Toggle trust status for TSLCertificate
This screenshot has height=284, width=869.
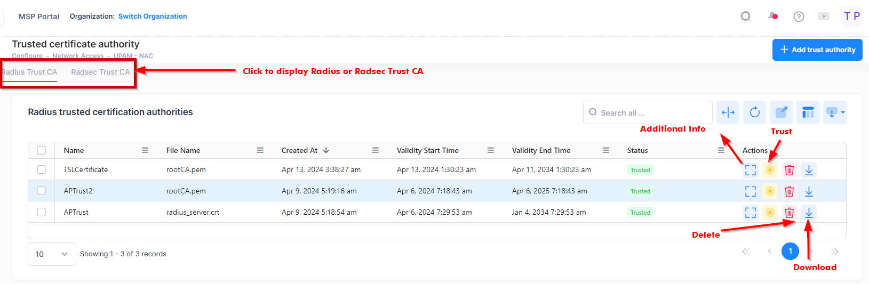coord(770,170)
